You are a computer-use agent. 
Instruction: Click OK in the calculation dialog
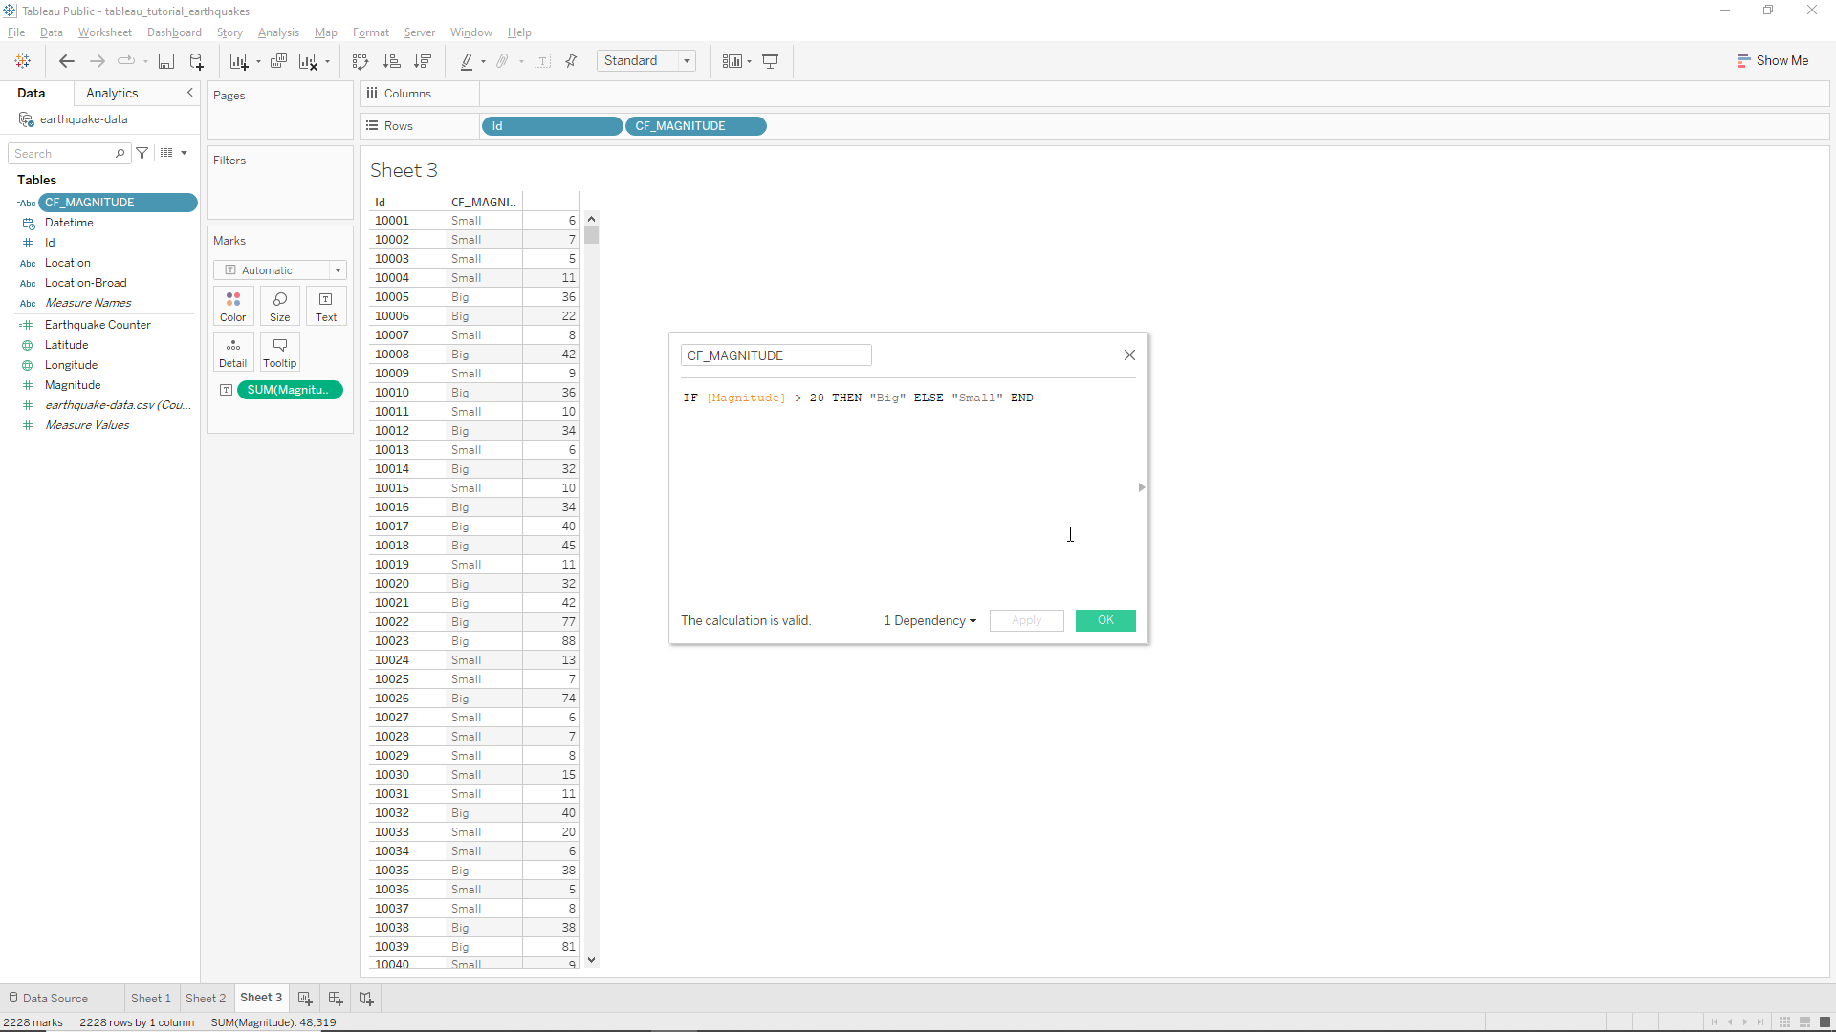tap(1105, 620)
